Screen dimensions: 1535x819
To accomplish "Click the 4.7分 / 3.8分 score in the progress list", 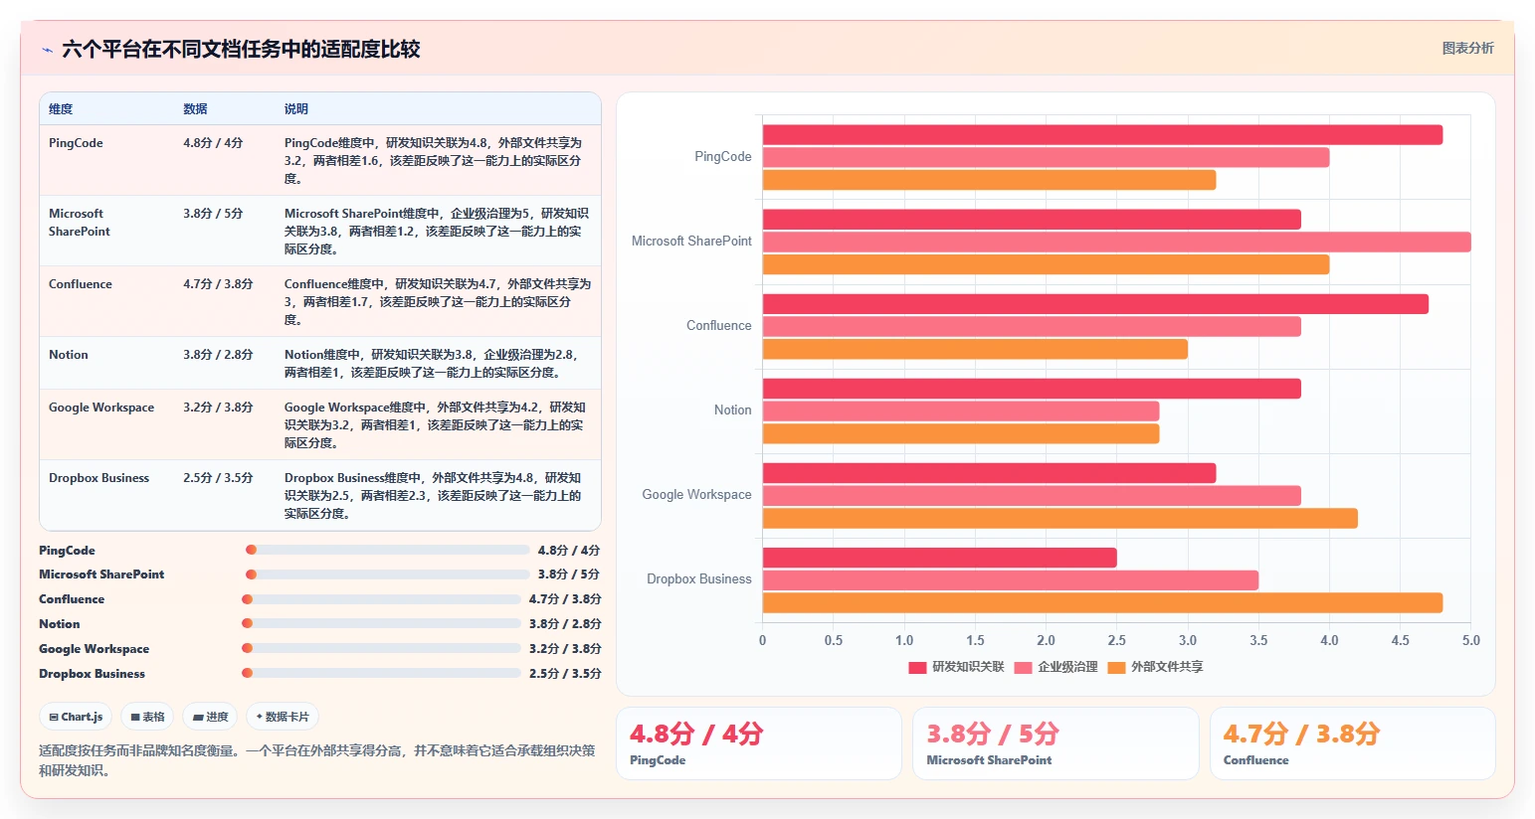I will [x=565, y=599].
